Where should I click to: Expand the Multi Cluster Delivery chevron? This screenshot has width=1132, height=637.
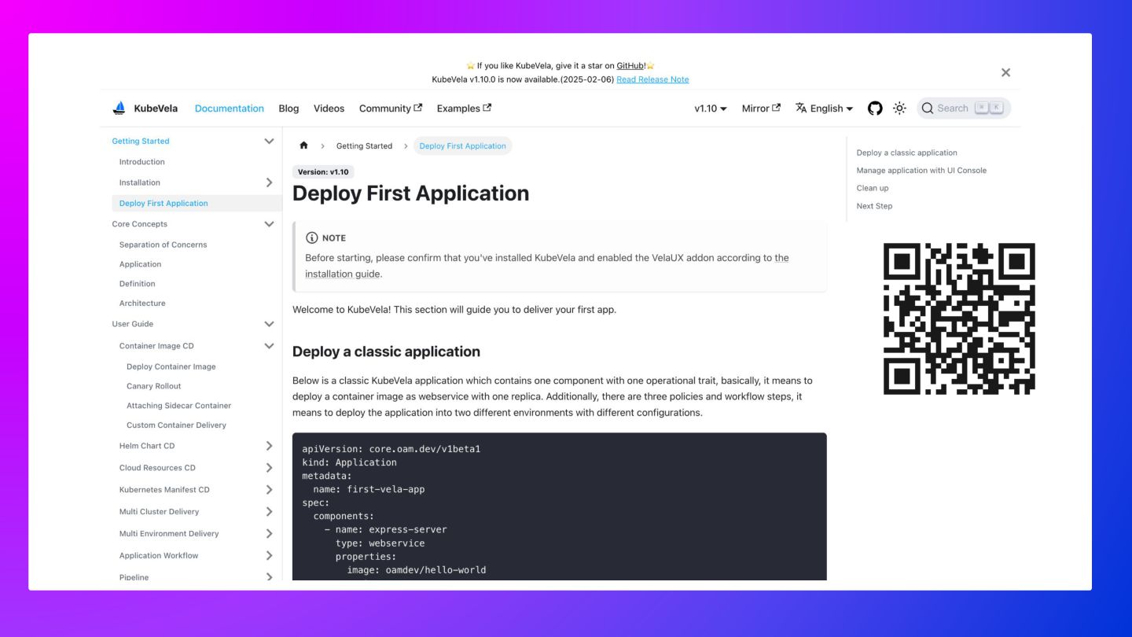(269, 512)
